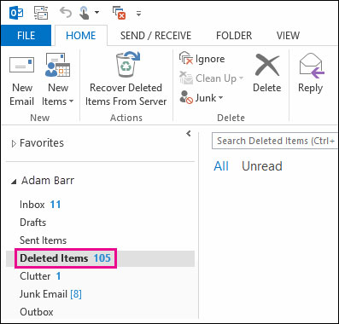Open Customize Quick Access Toolbar dropdown

(138, 13)
